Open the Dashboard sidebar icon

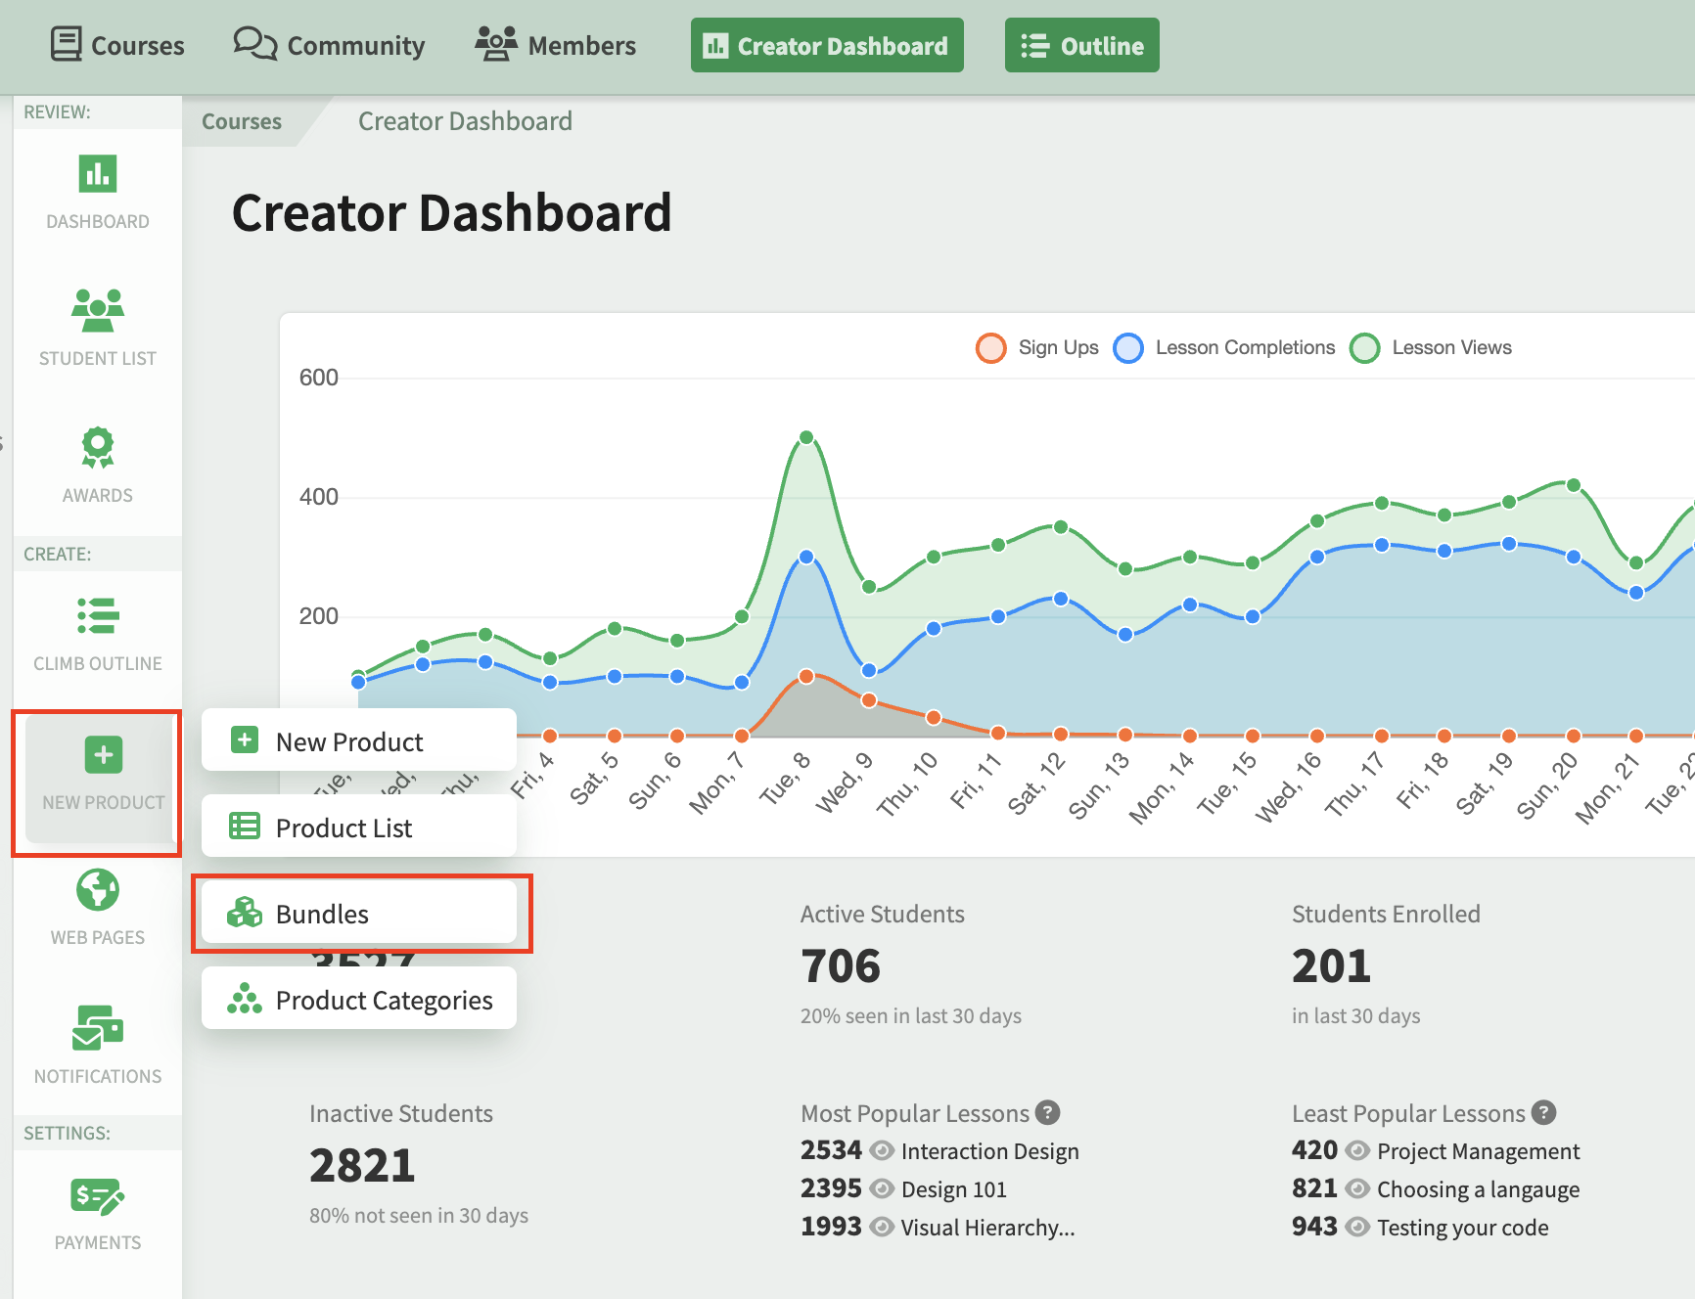(x=98, y=175)
